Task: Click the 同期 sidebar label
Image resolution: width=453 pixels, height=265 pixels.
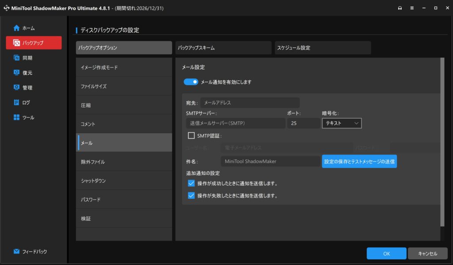Action: 27,58
